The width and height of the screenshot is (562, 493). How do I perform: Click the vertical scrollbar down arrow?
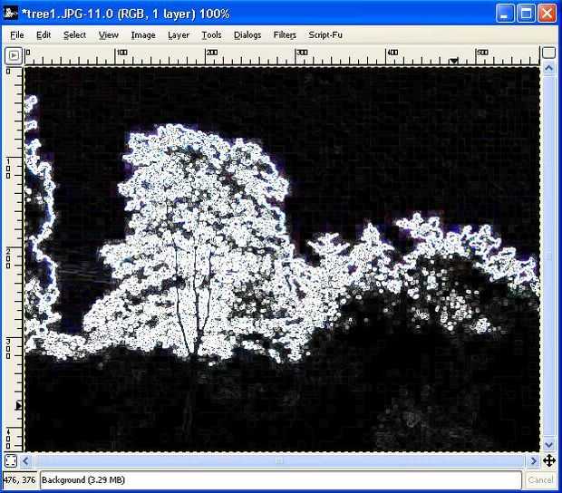click(x=548, y=445)
